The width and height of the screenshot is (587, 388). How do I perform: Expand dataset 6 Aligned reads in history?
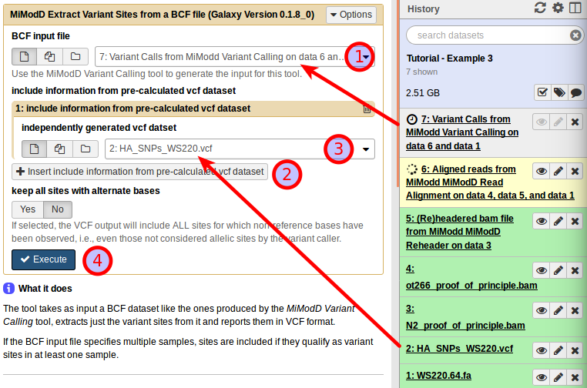coord(490,182)
